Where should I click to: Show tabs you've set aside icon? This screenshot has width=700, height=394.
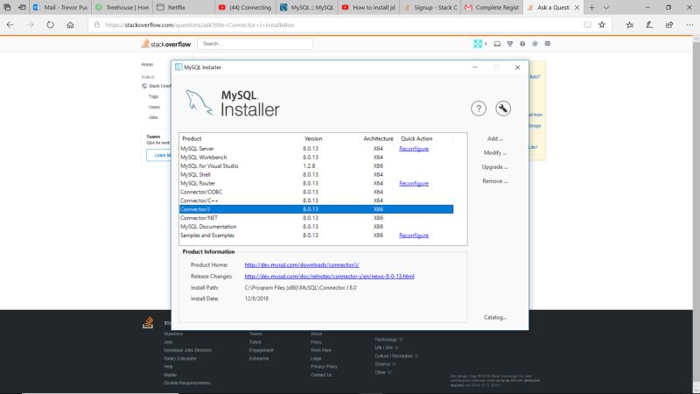pyautogui.click(x=7, y=8)
